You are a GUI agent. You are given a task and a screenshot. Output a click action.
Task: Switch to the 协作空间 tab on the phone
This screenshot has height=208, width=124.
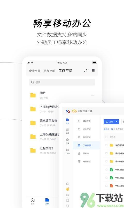(x=49, y=71)
